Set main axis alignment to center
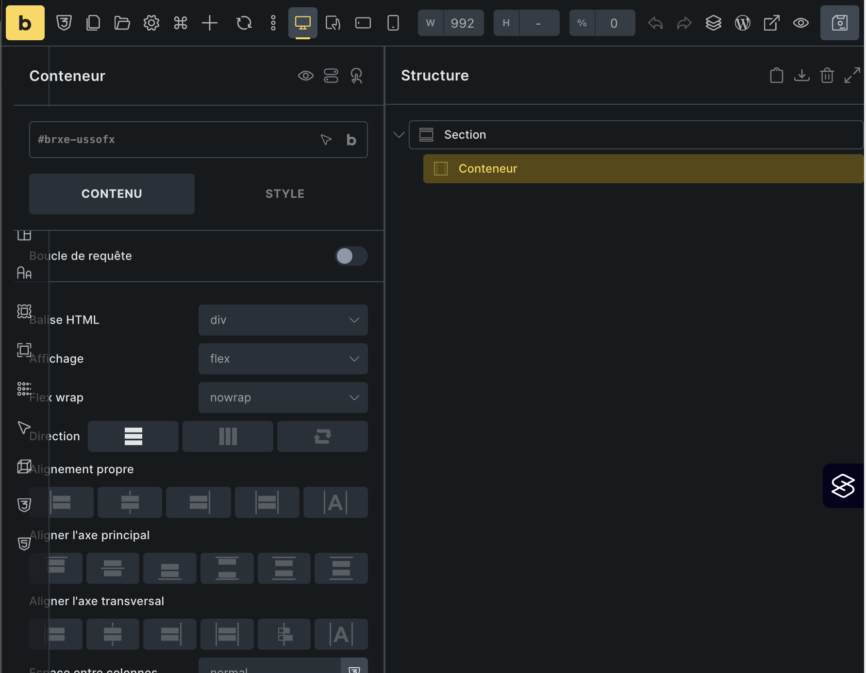 (x=113, y=568)
